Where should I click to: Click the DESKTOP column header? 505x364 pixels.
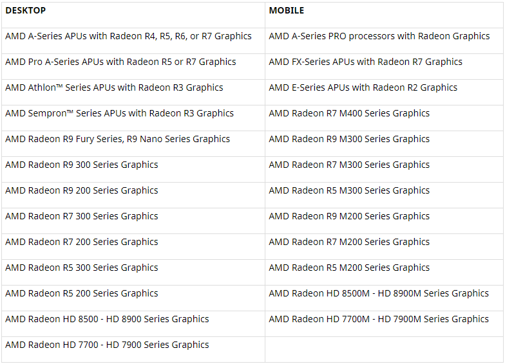point(25,11)
